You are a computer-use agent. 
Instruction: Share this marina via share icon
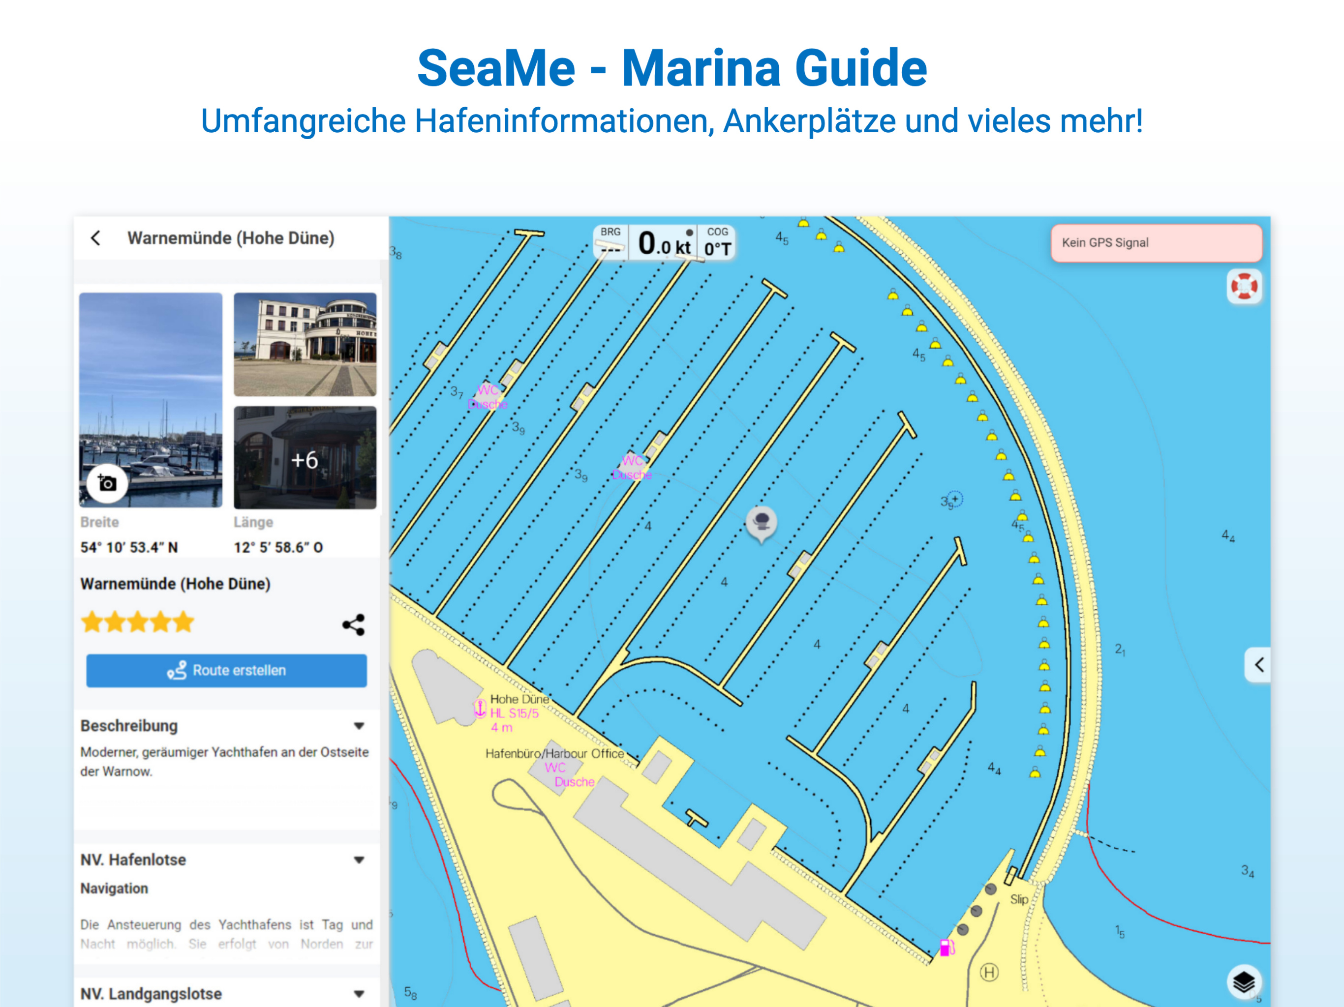354,624
